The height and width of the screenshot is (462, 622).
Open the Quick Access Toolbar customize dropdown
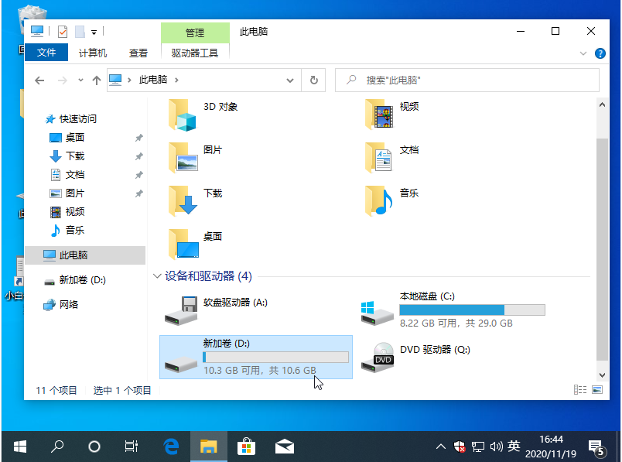[x=94, y=31]
